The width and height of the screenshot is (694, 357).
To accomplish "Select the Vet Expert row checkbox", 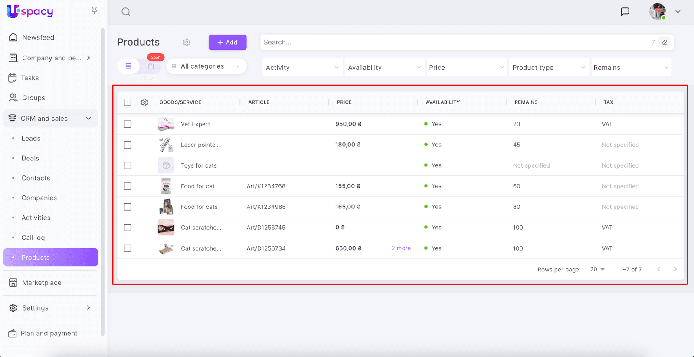I will pos(128,124).
